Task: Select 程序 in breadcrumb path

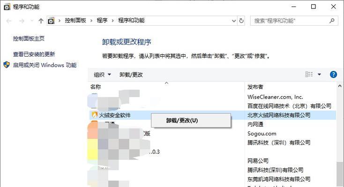Action: [x=102, y=21]
